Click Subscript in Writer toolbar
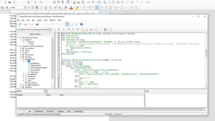215x121 pixels. (60, 7)
